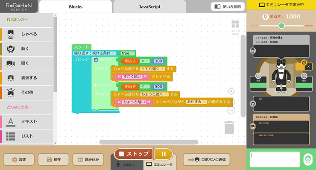Close the yellow touch panel with X
The height and width of the screenshot is (170, 316).
pyautogui.click(x=309, y=67)
